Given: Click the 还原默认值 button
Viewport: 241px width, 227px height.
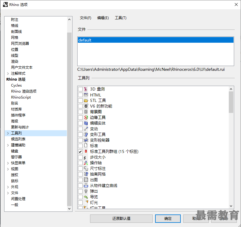Looking at the screenshot, I should click(121, 219).
